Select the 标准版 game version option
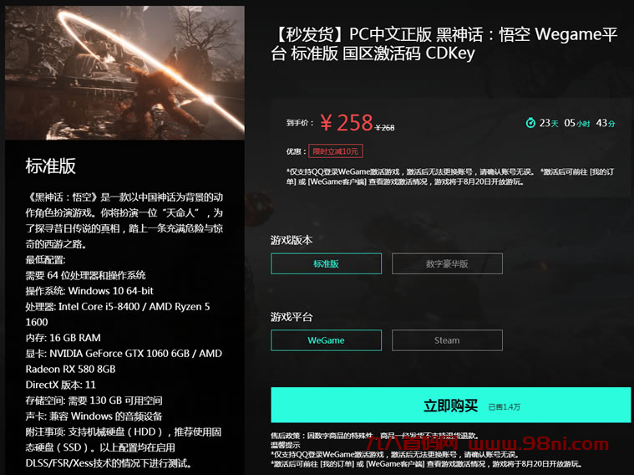 point(326,263)
